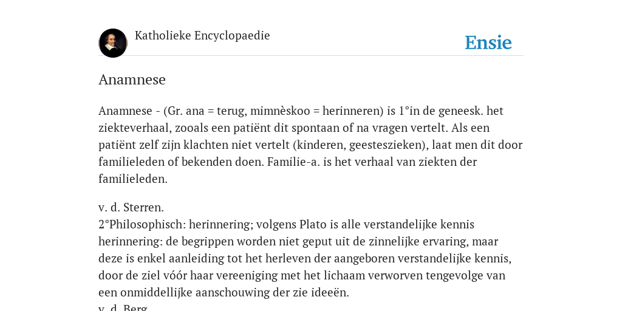Image resolution: width=622 pixels, height=311 pixels.
Task: Click the partially visible v. d. Berg line
Action: (x=123, y=308)
